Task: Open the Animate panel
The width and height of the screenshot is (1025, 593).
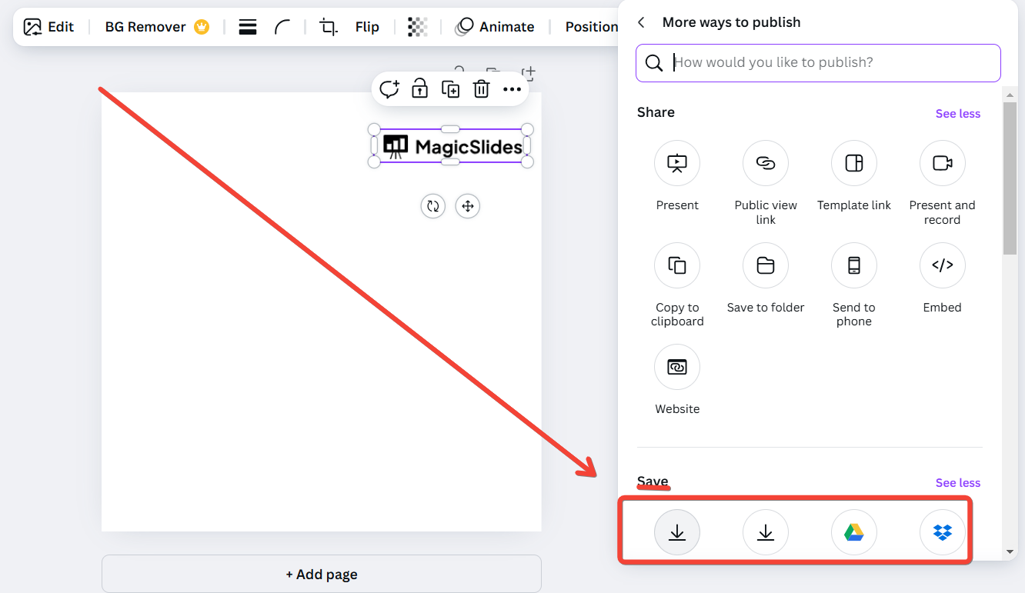Action: [x=495, y=27]
